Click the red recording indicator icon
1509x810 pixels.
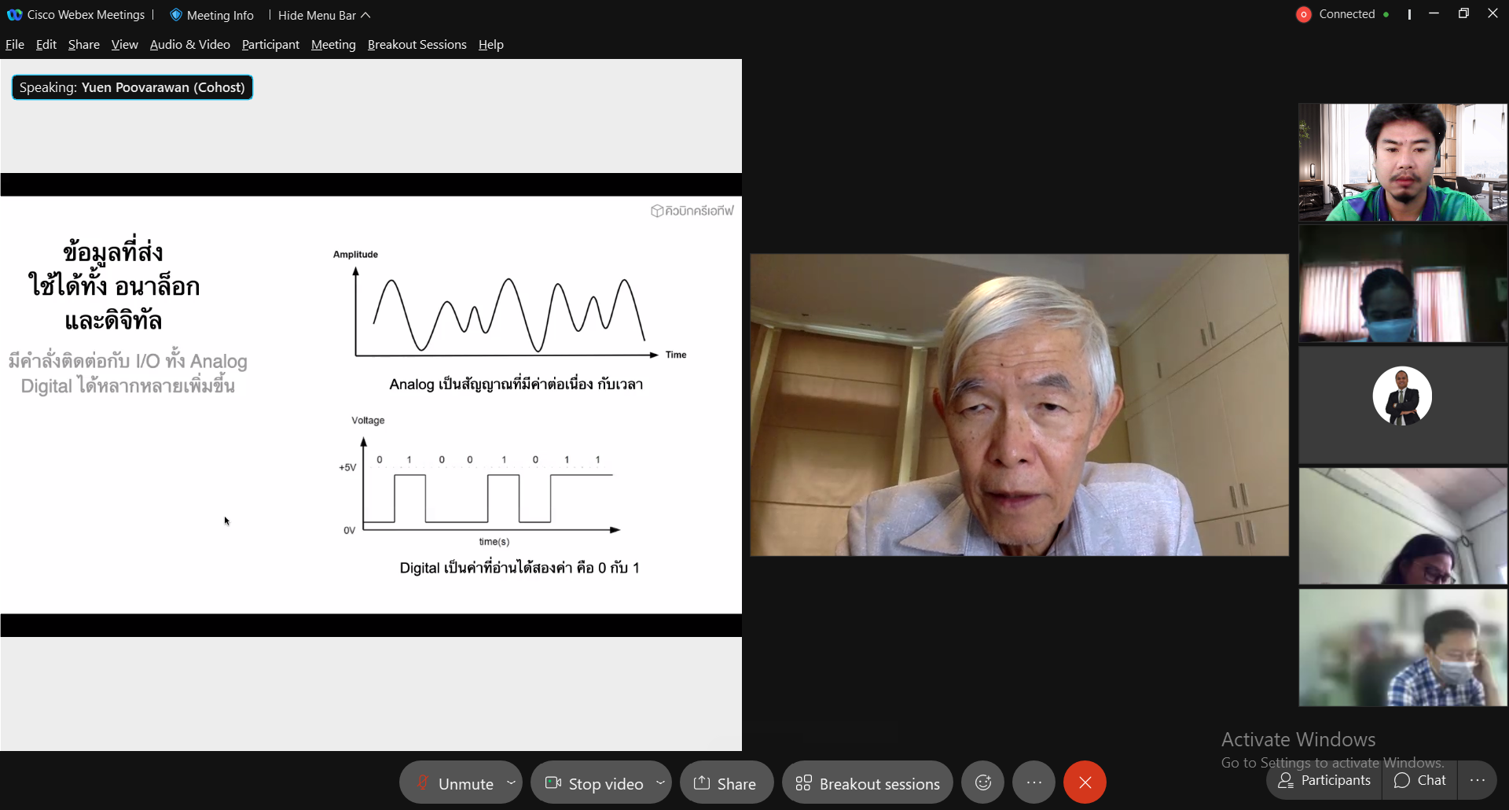coord(1303,14)
